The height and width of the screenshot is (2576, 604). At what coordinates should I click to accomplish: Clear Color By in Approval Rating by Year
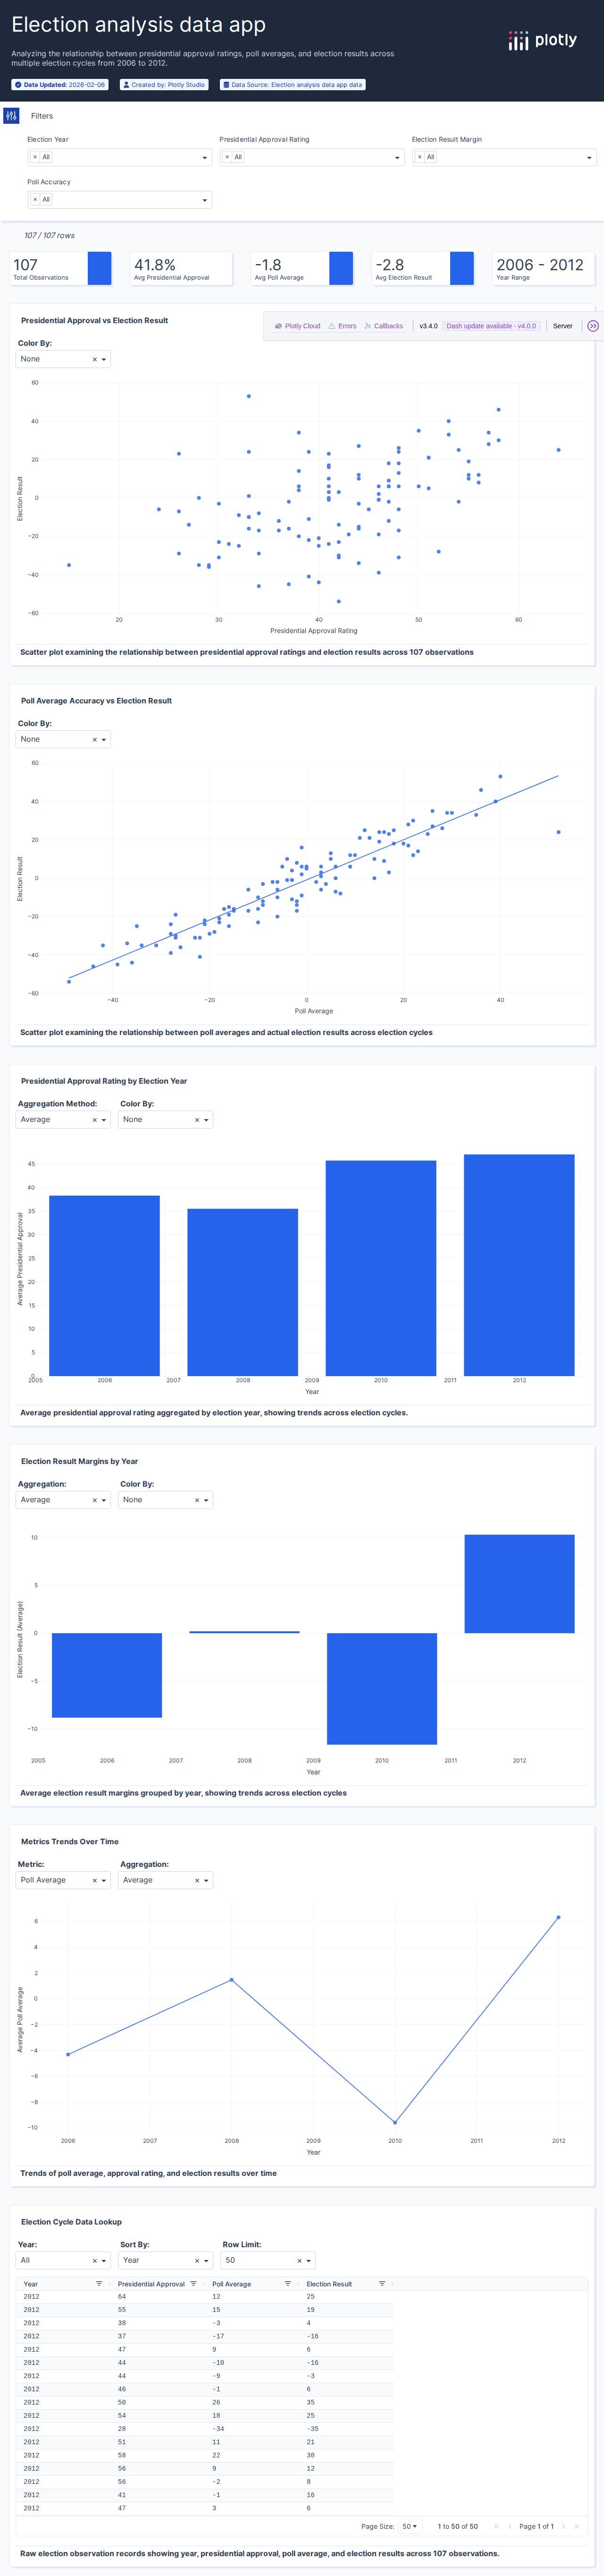197,1120
